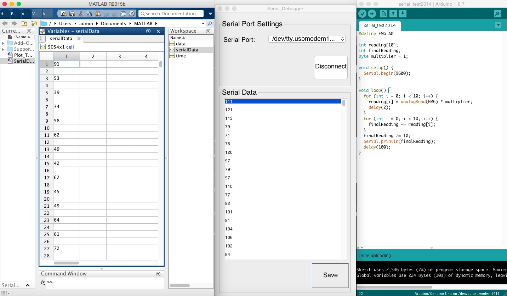
Task: Select the serialData variable tab
Action: point(61,38)
